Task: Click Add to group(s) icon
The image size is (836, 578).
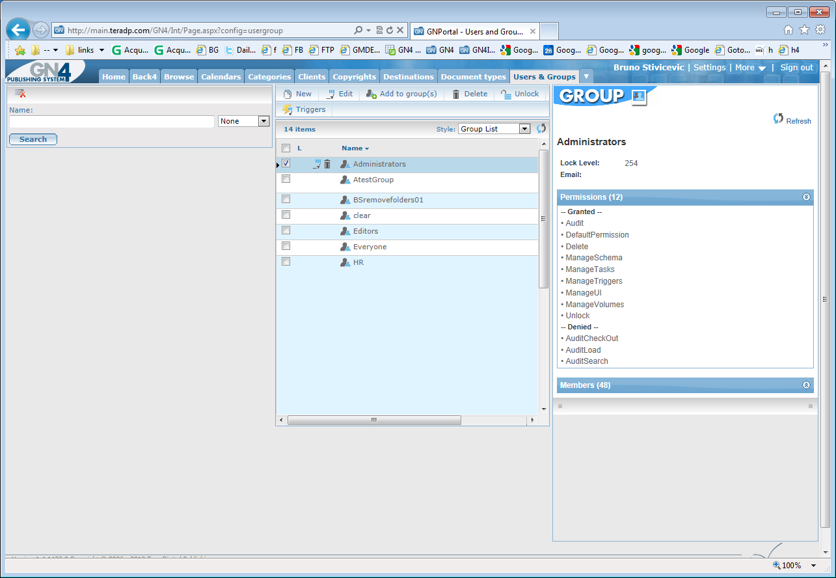Action: (371, 94)
